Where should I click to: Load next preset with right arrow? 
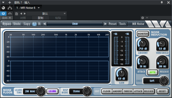[x=105, y=24]
